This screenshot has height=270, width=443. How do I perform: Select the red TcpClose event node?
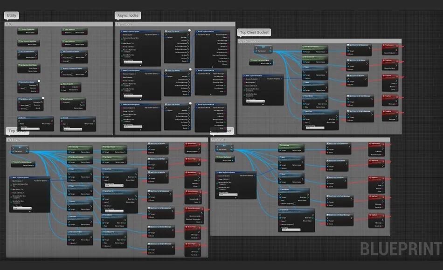click(x=390, y=65)
